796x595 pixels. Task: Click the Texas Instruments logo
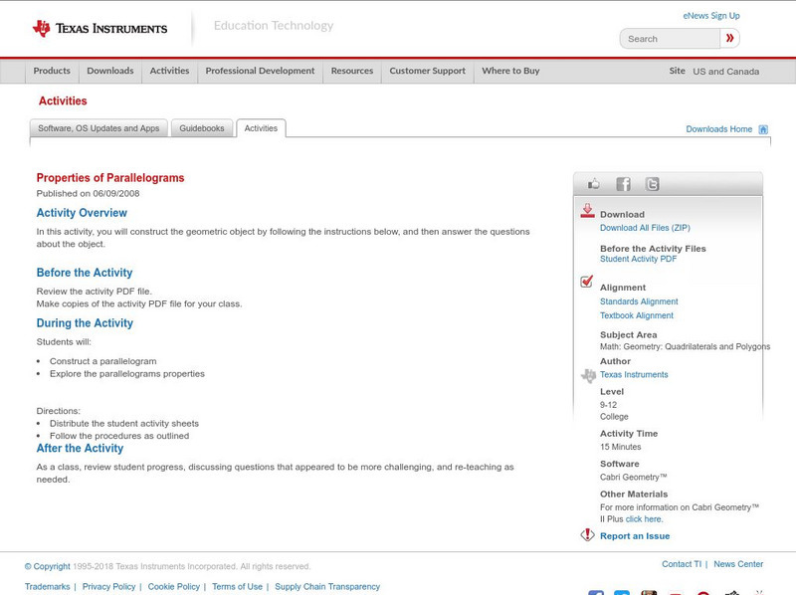click(x=99, y=29)
